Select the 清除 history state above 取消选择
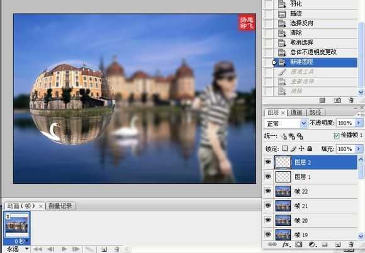This screenshot has height=253, width=365. 316,33
